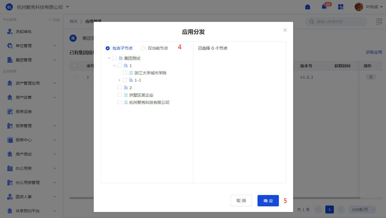The image size is (386, 218).
Task: Click the home icon in top bar
Action: coord(308,7)
